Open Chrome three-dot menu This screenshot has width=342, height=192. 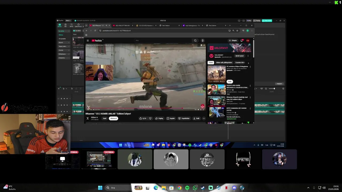point(252,31)
